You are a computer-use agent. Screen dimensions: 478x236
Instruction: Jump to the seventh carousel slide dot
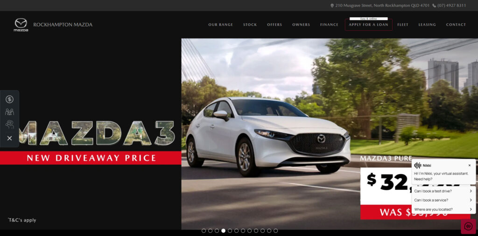(x=243, y=231)
